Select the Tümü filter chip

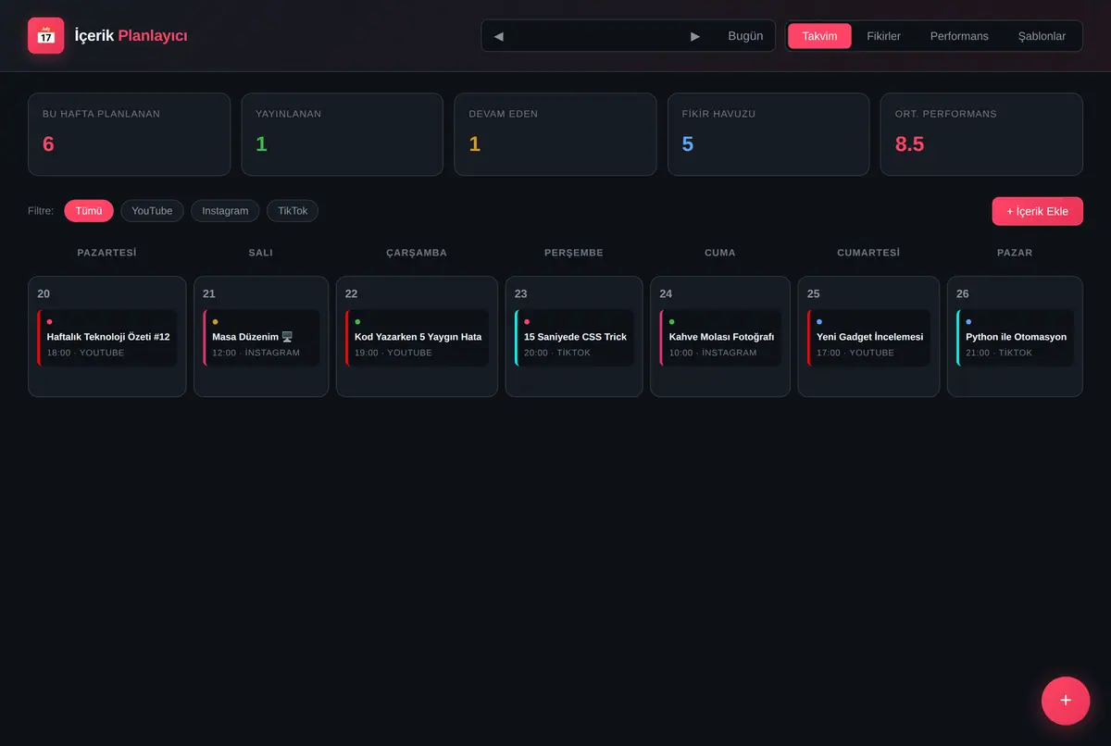click(x=89, y=211)
